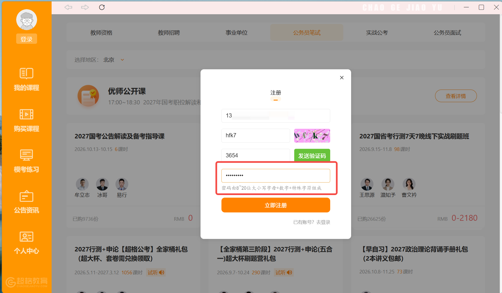This screenshot has width=502, height=293.
Task: Click 去登录 link
Action: (323, 222)
